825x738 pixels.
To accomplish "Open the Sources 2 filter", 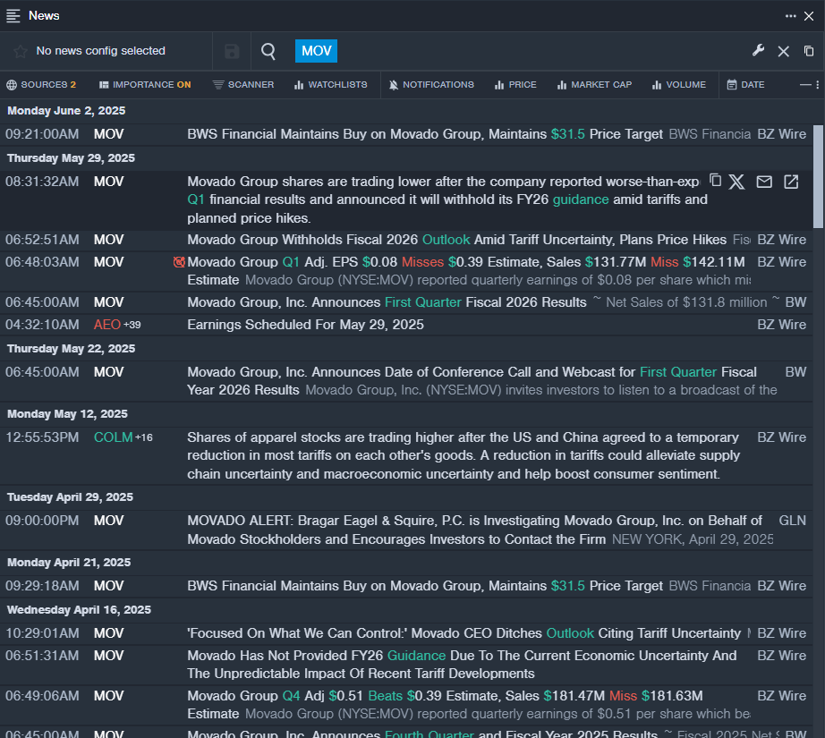I will tap(41, 85).
